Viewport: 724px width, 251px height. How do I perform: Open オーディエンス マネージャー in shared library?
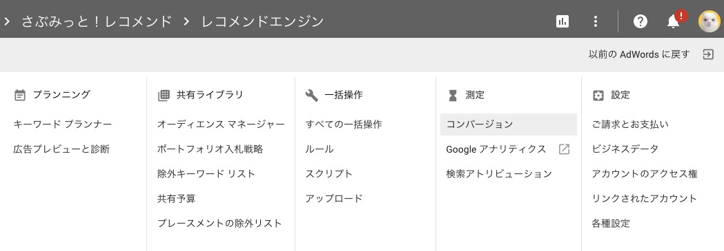(221, 124)
